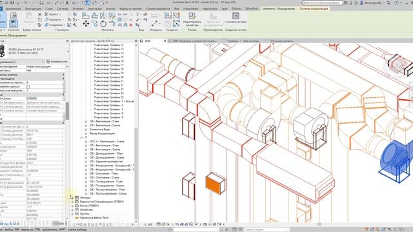The width and height of the screenshot is (413, 232).
Task: Click the star Favorites icon in title bar
Action: click(356, 3)
